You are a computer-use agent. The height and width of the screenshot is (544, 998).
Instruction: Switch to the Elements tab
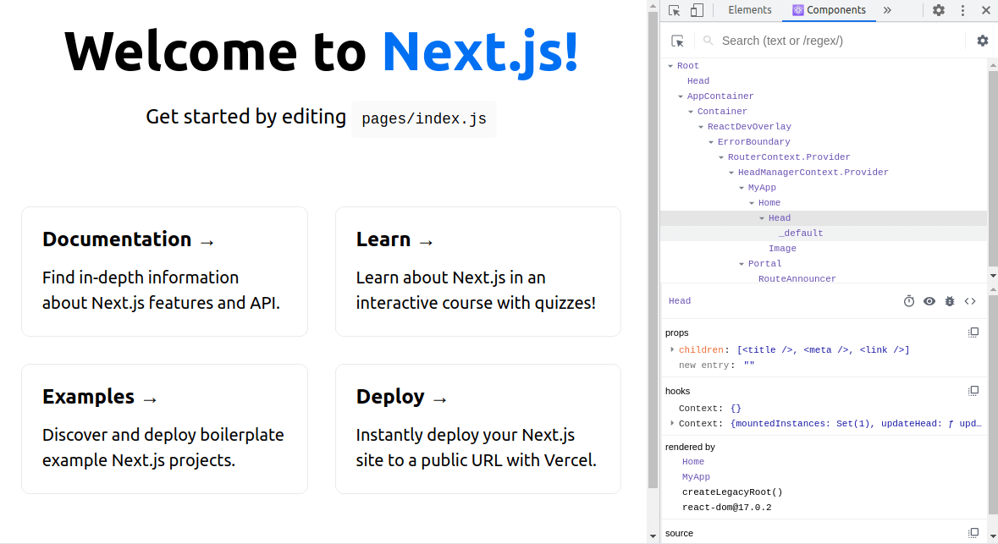click(x=750, y=10)
